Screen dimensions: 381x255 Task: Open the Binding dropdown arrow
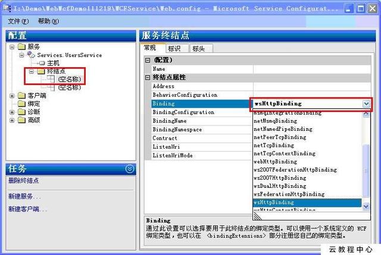click(x=367, y=104)
